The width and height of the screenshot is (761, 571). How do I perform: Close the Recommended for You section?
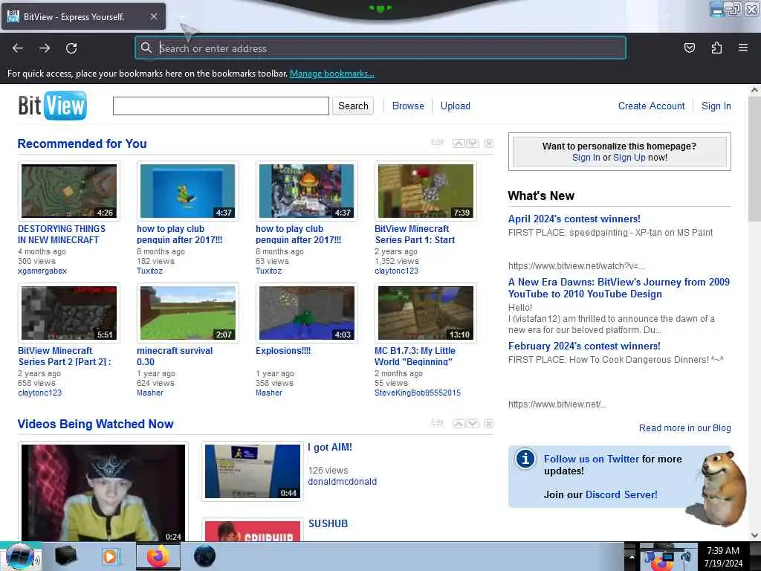click(x=489, y=143)
